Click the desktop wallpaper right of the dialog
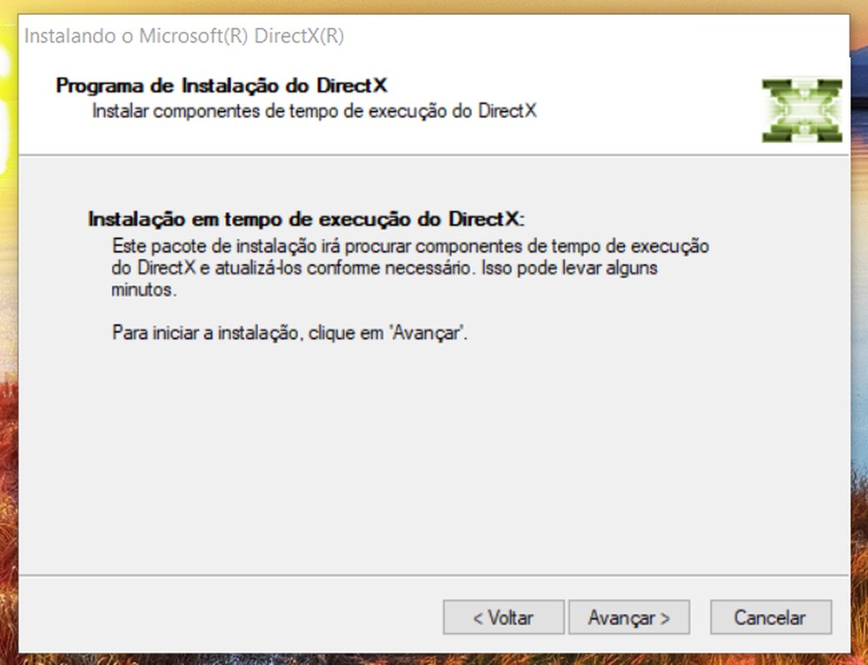 click(x=859, y=332)
